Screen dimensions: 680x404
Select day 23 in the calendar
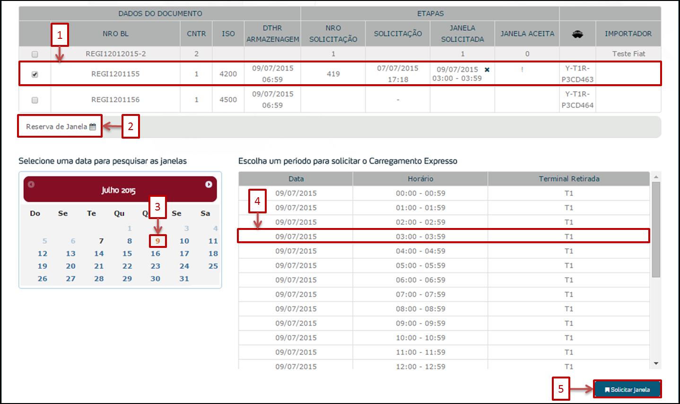point(156,266)
